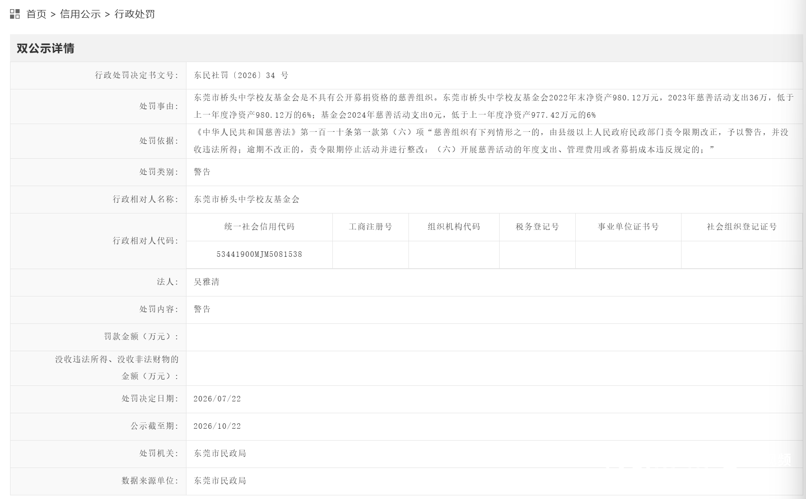Click the 法人 label

(168, 282)
